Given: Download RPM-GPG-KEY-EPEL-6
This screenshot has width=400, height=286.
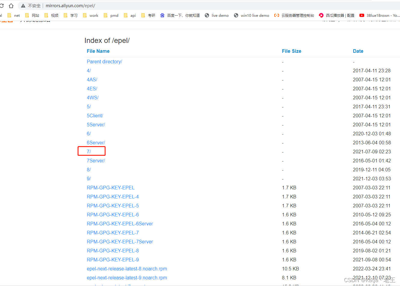Looking at the screenshot, I should point(113,215).
